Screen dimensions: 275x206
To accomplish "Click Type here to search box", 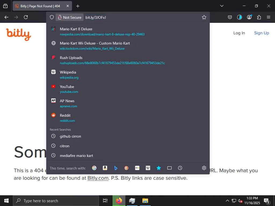I will (x=56, y=201).
